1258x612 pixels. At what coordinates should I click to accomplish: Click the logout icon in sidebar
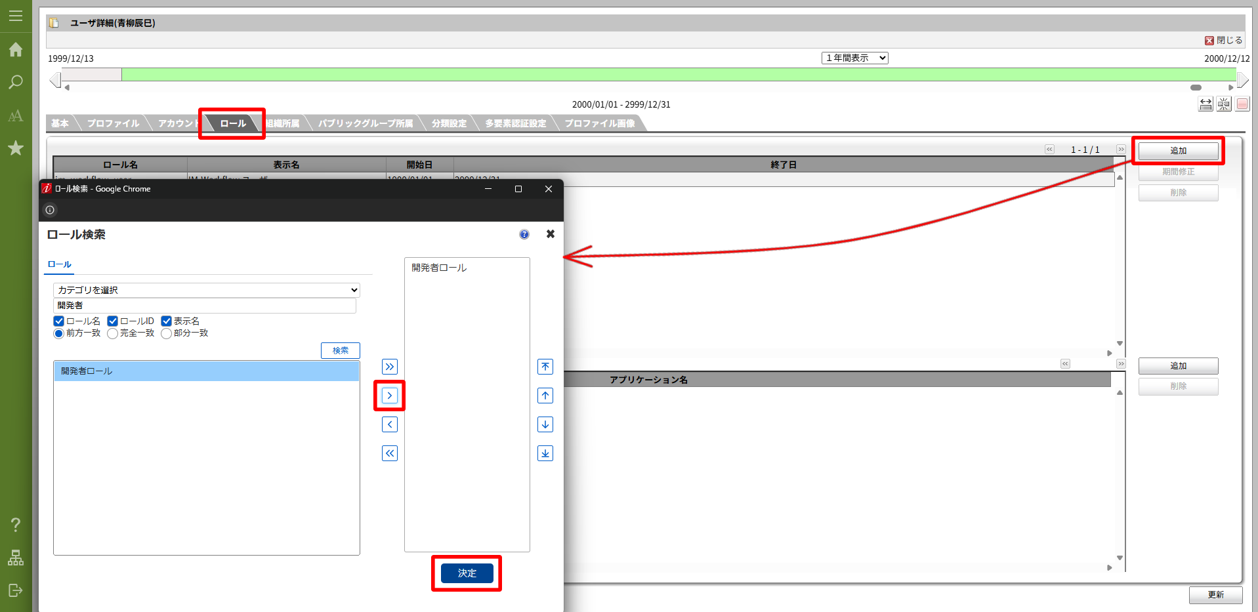tap(16, 590)
